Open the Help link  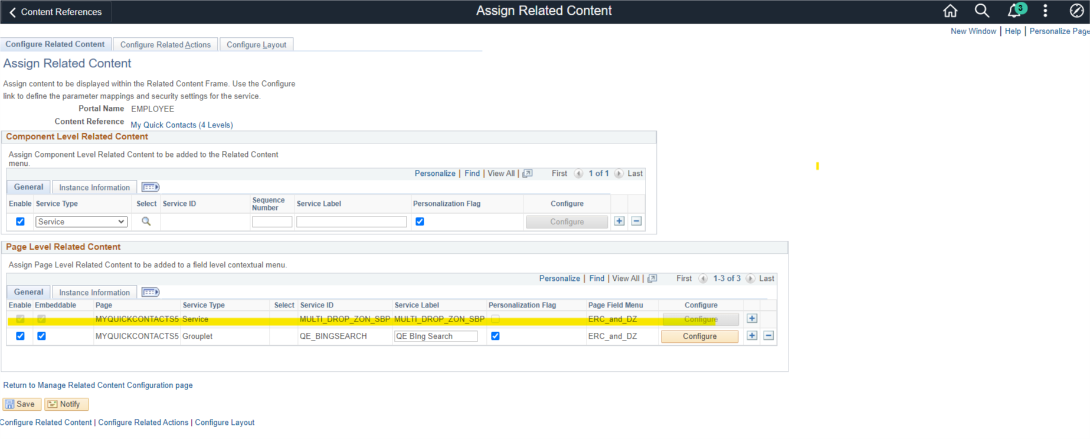(x=1013, y=31)
